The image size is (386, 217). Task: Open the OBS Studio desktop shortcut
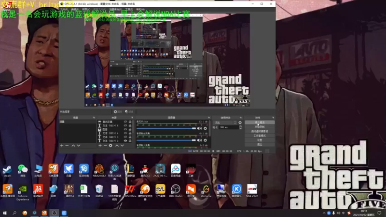(176, 191)
